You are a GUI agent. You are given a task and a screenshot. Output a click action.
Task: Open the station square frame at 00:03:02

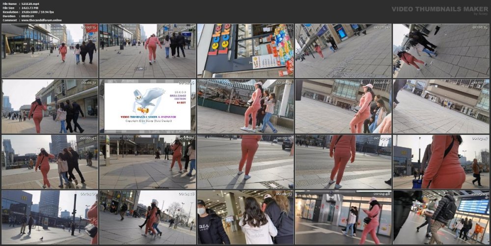pos(147,162)
